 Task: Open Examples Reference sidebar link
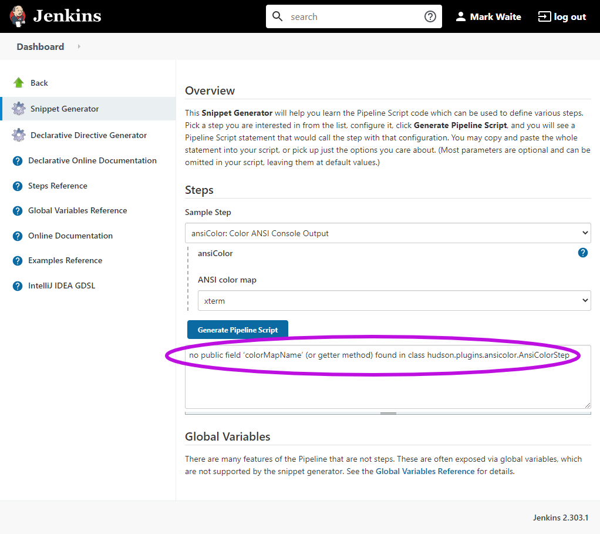click(65, 260)
